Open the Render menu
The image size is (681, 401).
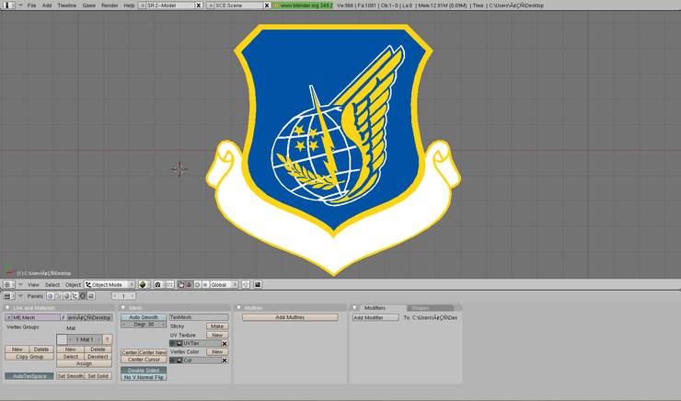(x=110, y=6)
